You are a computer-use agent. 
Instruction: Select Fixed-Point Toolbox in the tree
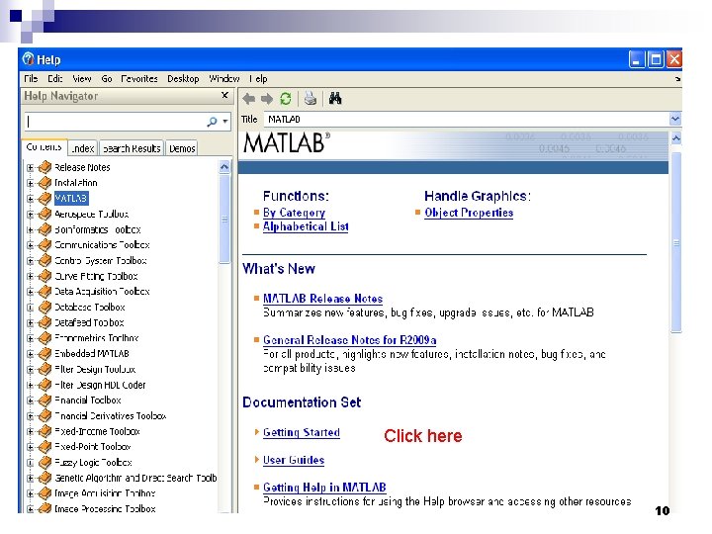click(x=93, y=447)
